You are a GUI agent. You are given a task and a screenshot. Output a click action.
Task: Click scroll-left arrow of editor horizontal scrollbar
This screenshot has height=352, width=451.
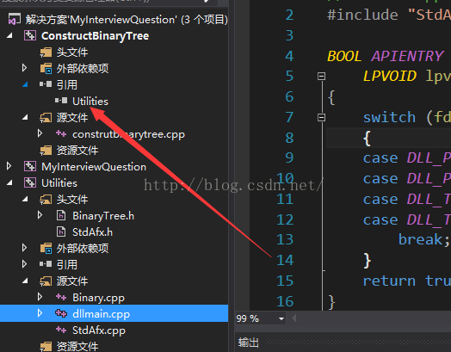click(294, 318)
